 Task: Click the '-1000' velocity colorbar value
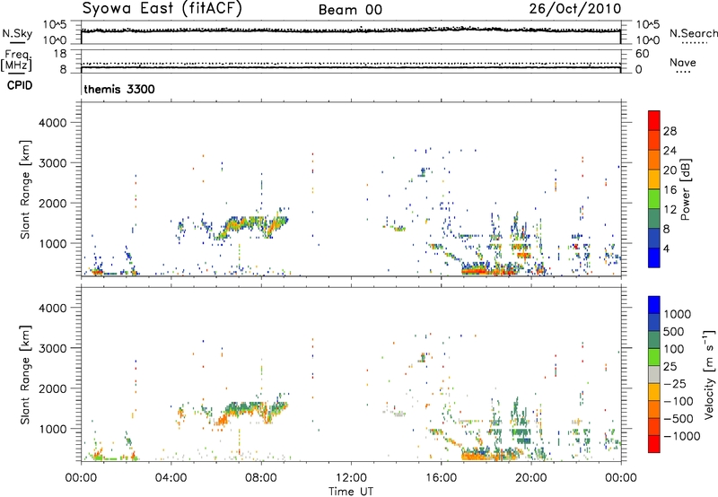click(x=681, y=436)
